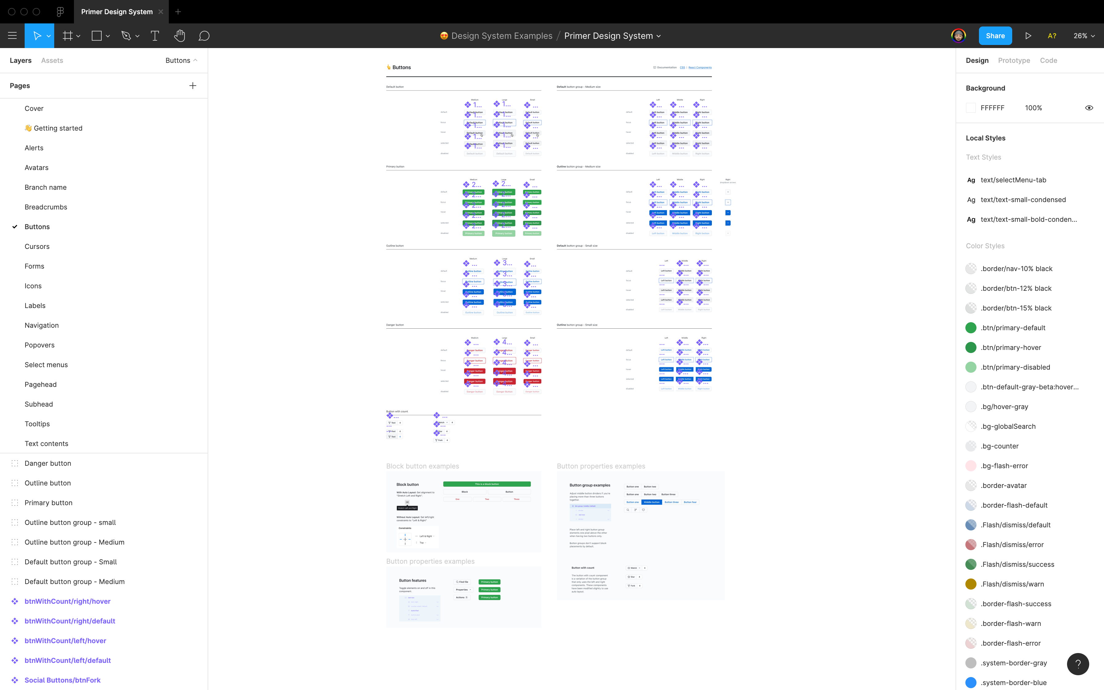Viewport: 1104px width, 690px height.
Task: Open the Comment tool
Action: point(204,36)
